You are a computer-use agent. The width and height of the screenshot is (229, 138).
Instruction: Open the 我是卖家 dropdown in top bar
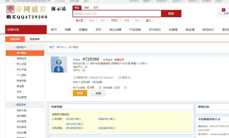tap(162, 1)
